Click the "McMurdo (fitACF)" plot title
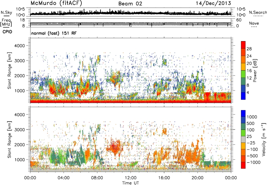This screenshot has height=185, width=267. (56, 3)
